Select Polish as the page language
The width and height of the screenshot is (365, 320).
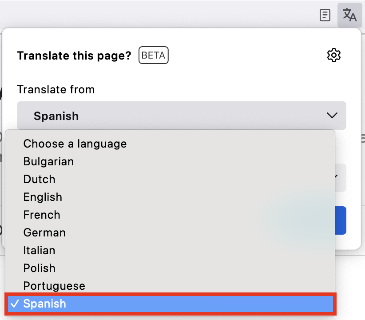tap(39, 268)
